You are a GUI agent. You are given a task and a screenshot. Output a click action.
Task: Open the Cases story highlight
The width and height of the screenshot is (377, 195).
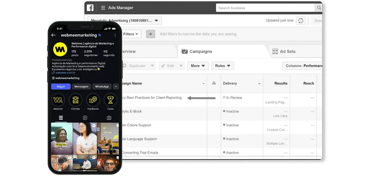pyautogui.click(x=110, y=100)
